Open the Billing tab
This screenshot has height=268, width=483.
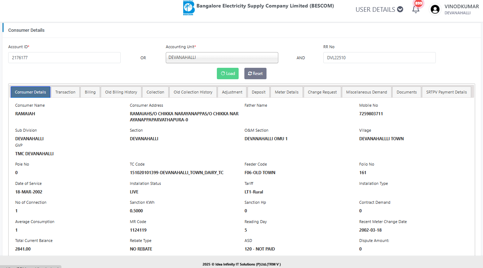click(x=90, y=92)
